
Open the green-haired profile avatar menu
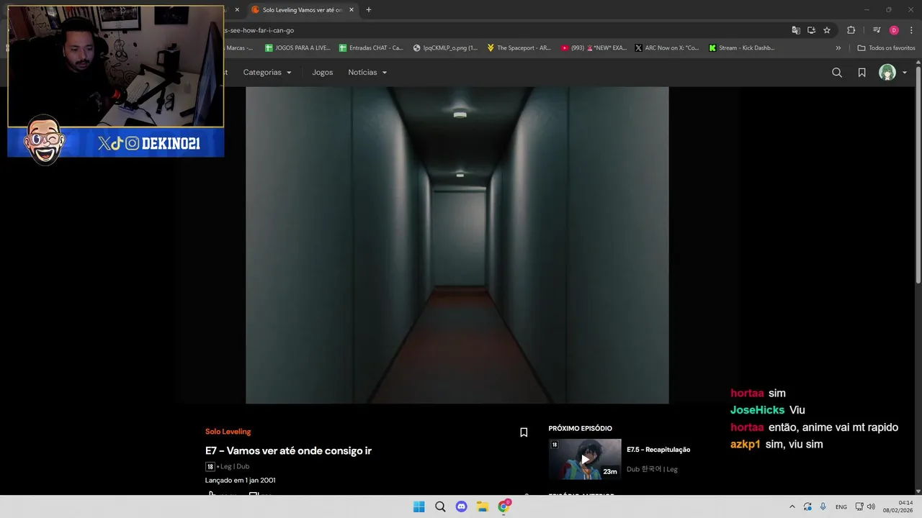(887, 73)
